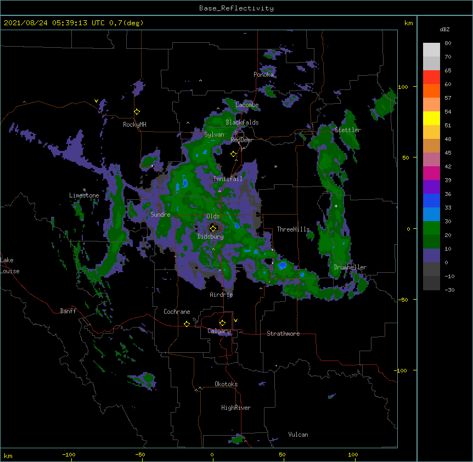Select the Stettler town label
This screenshot has height=462, width=473.
point(348,130)
